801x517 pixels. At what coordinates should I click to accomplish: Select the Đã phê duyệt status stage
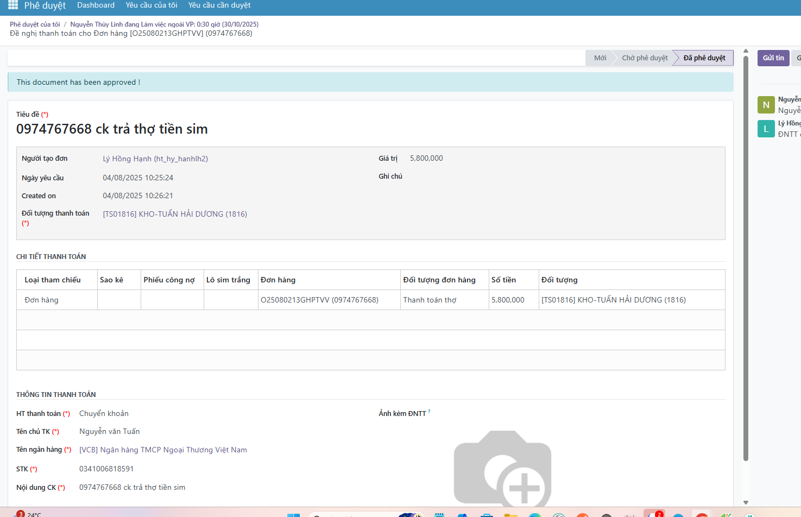pos(704,58)
